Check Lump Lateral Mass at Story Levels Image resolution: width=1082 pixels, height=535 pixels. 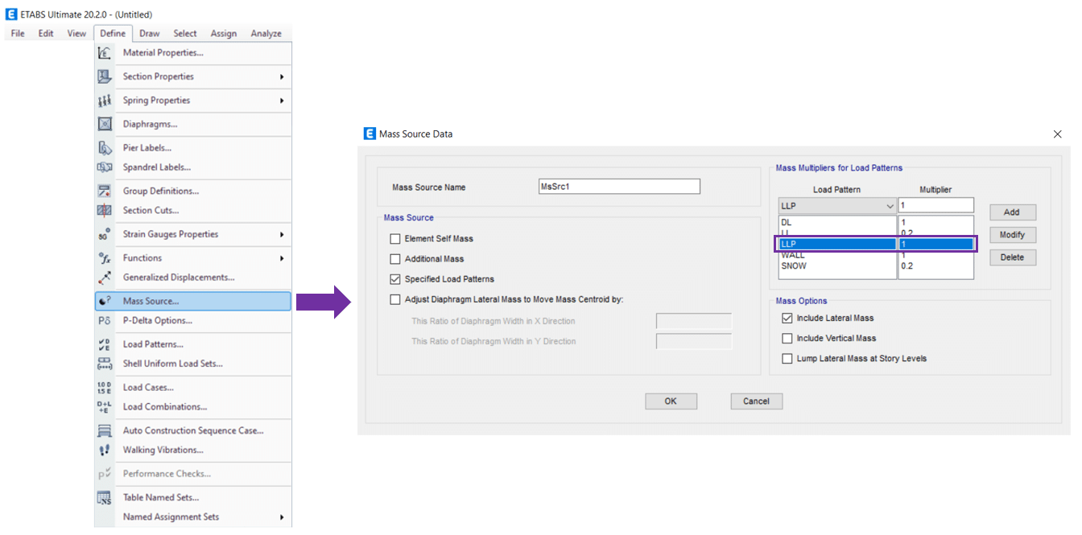tap(787, 358)
